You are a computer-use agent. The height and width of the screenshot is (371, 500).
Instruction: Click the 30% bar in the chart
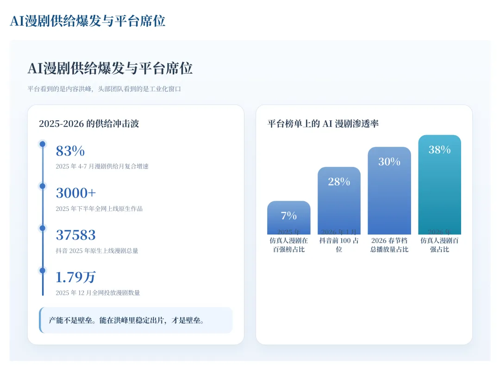pyautogui.click(x=389, y=191)
